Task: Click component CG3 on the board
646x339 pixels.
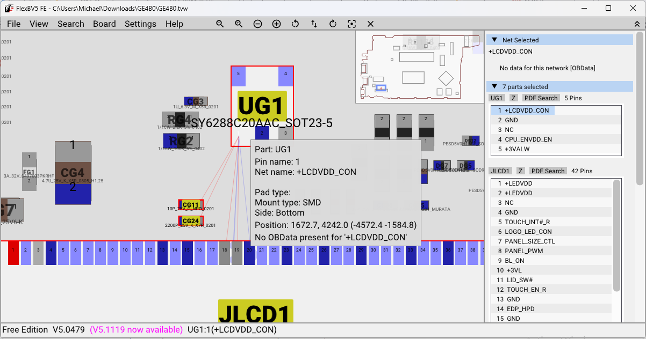Action: pos(196,101)
